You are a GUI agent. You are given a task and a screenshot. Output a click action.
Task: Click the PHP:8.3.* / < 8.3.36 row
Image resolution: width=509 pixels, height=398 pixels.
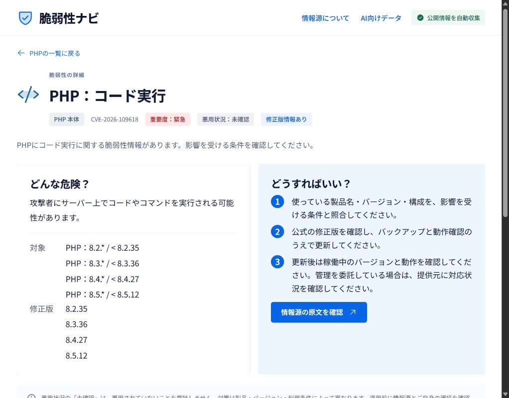(x=102, y=263)
